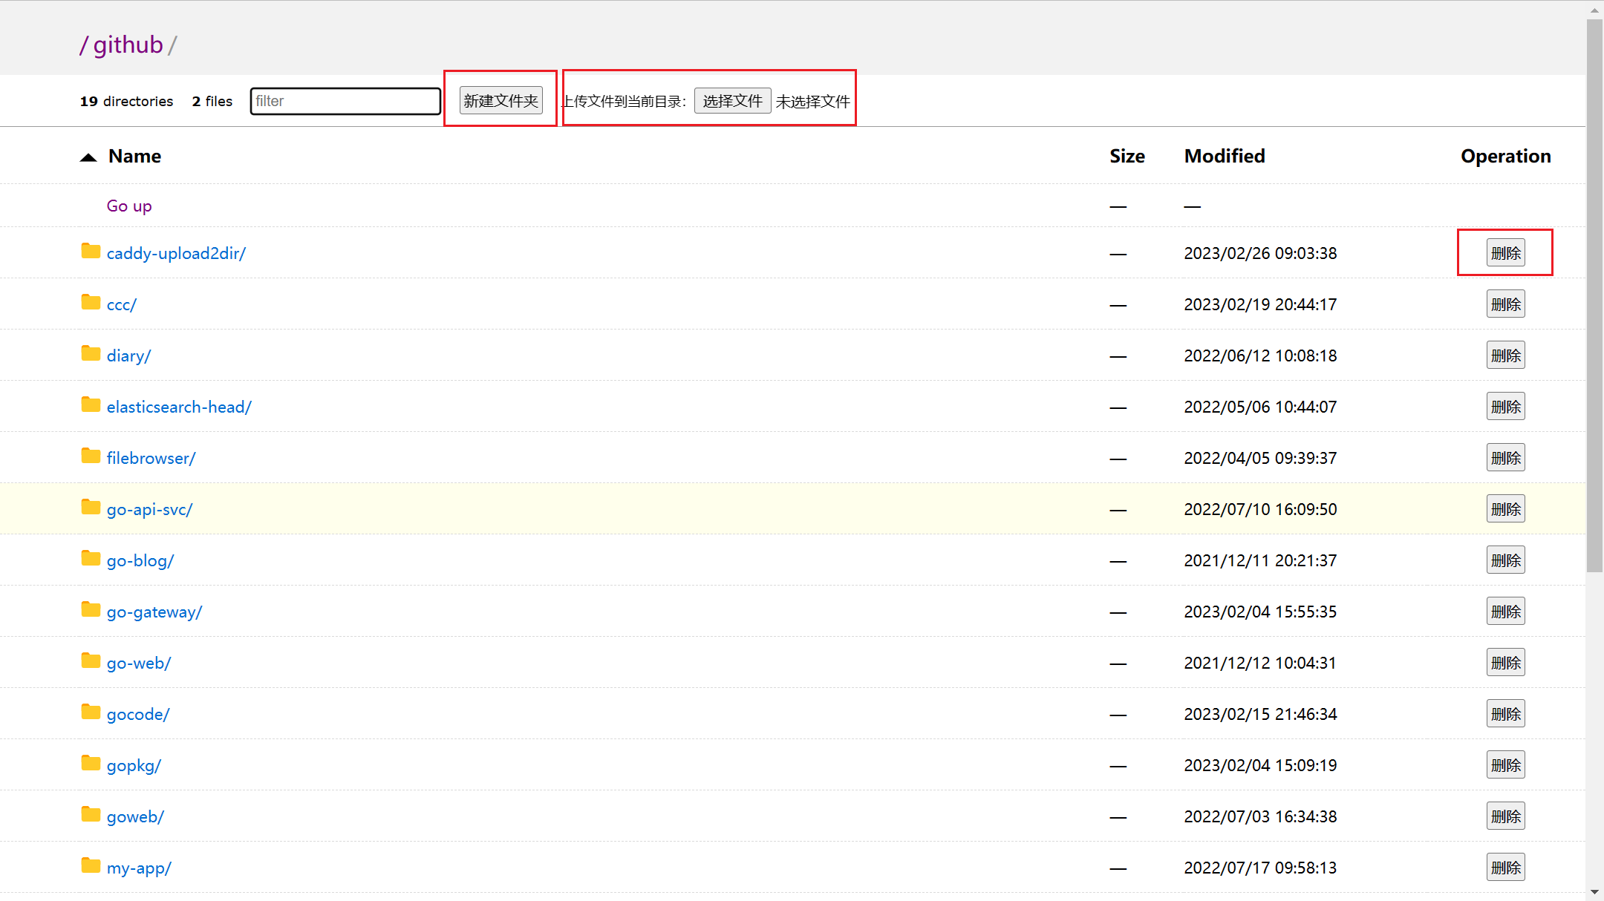Image resolution: width=1604 pixels, height=901 pixels.
Task: Collapse sorting by clicking the sort triangle
Action: tap(88, 157)
